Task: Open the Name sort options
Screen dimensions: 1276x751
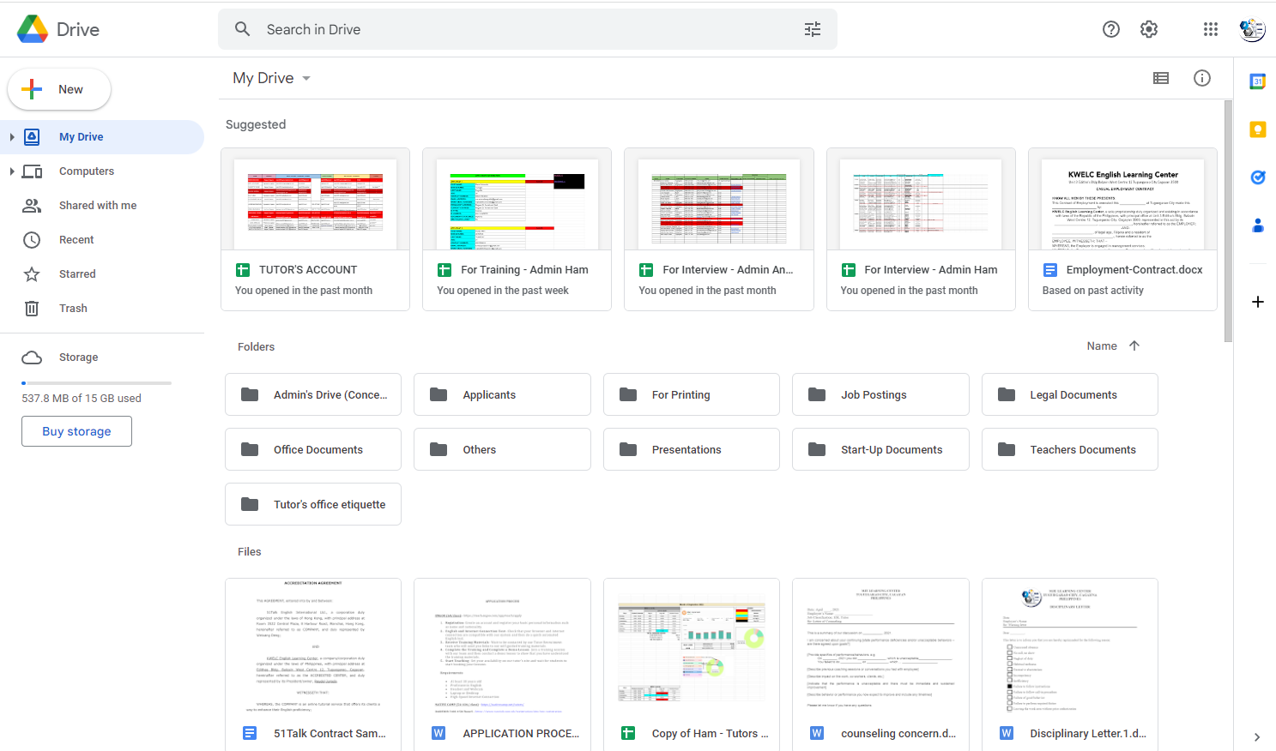Action: pos(1102,345)
